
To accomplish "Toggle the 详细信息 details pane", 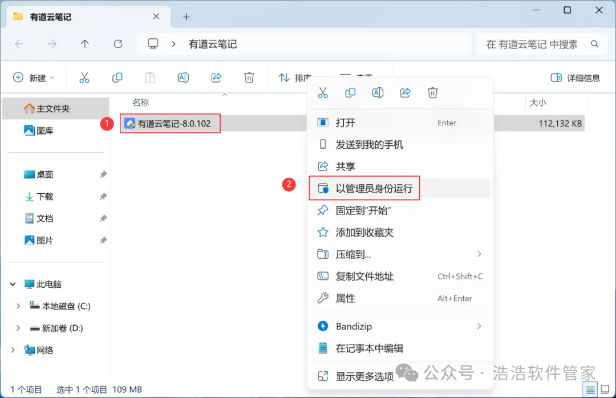I will pos(576,78).
